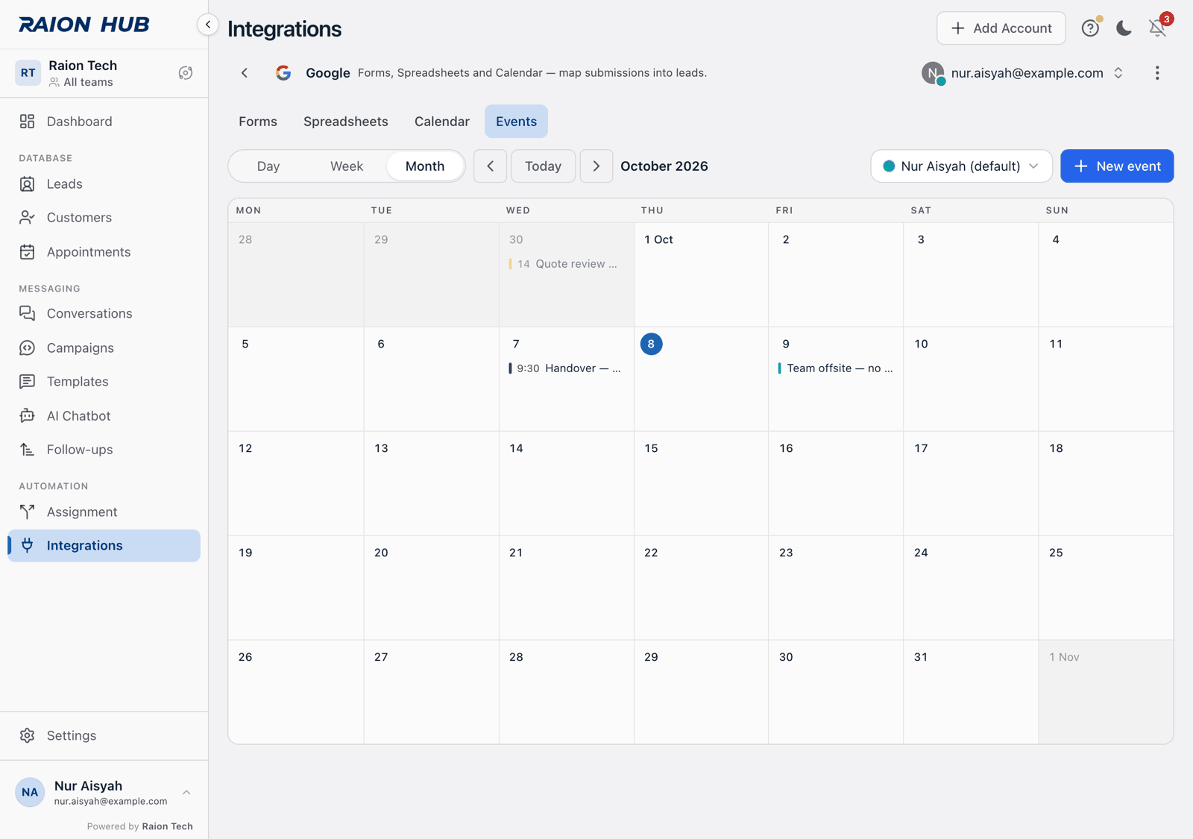Open Integrations in sidebar

(104, 546)
